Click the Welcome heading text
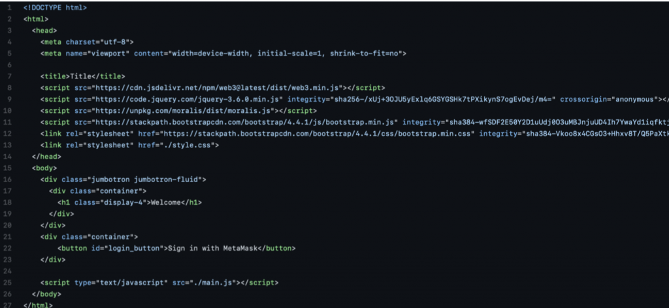 [x=165, y=202]
